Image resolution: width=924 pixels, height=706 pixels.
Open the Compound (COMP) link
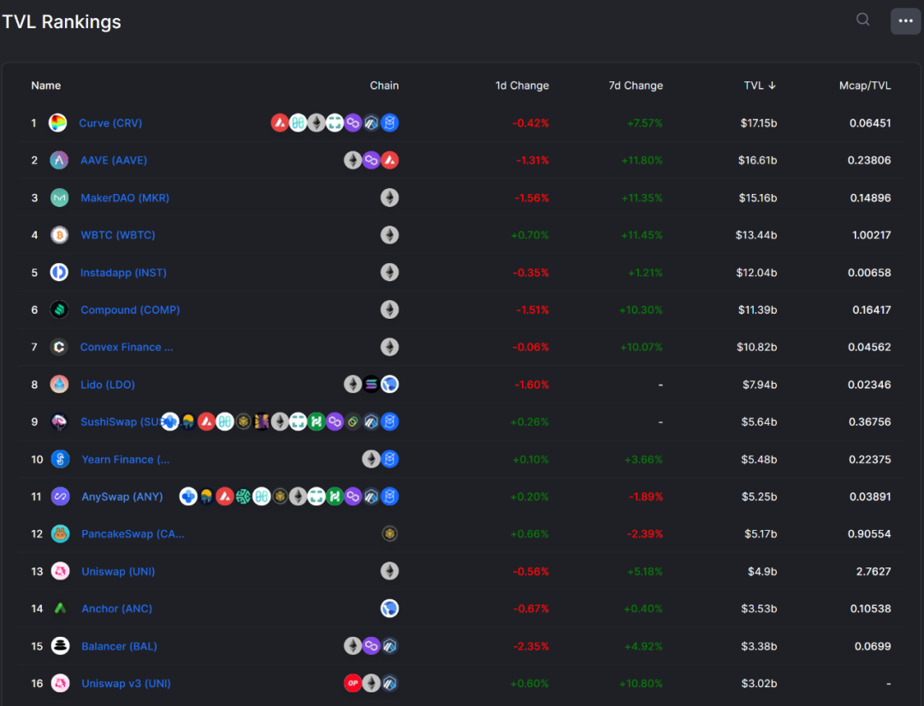click(130, 309)
